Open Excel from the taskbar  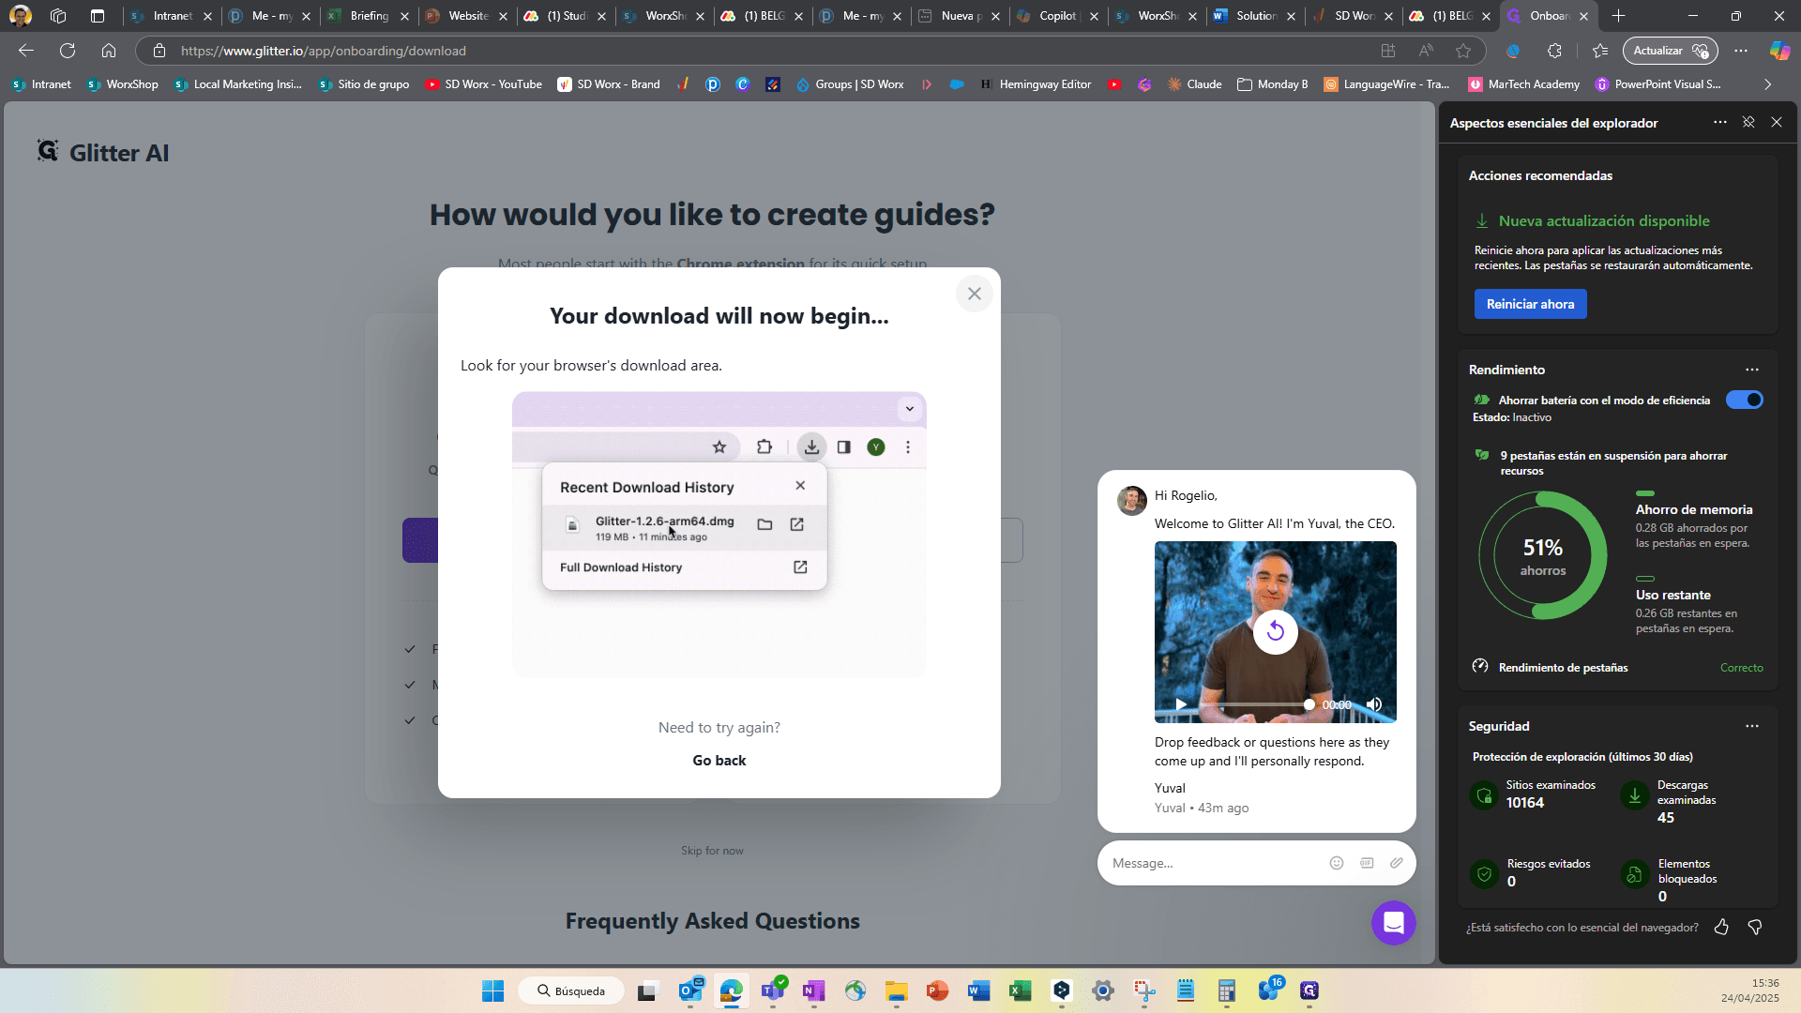tap(1020, 990)
